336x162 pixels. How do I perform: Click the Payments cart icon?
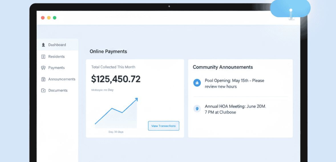[x=43, y=68]
